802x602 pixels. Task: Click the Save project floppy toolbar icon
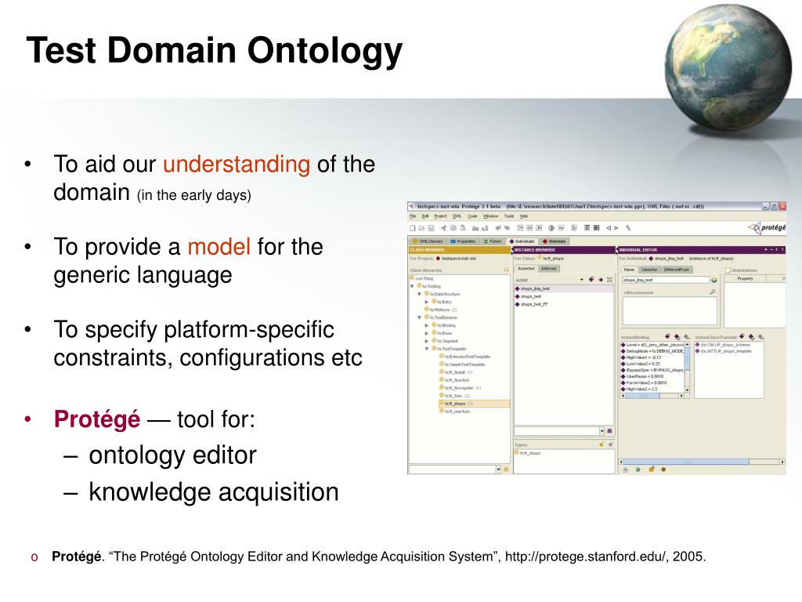coord(432,228)
